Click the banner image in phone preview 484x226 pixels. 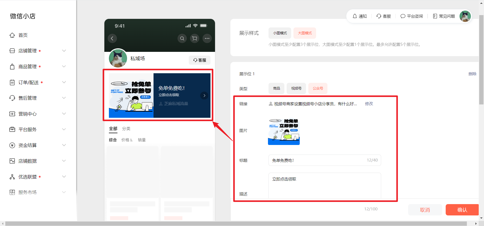tap(131, 96)
